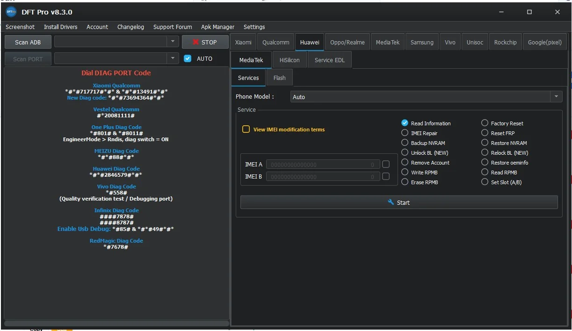
Task: Toggle the AUTO checkbox
Action: 188,58
